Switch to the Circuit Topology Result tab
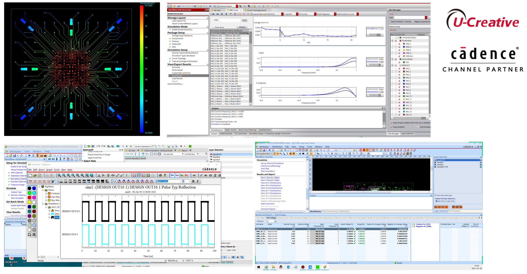 256,10
